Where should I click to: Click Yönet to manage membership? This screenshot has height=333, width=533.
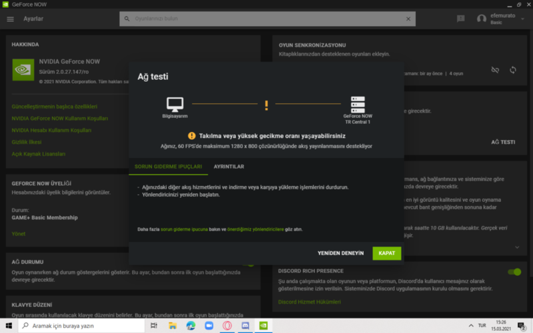click(x=19, y=234)
